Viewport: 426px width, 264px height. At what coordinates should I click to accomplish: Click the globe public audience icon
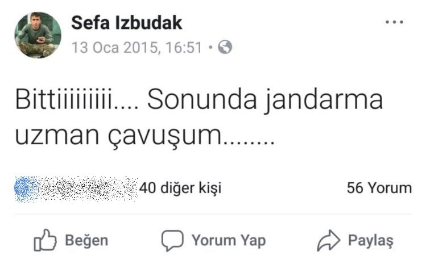click(x=225, y=47)
